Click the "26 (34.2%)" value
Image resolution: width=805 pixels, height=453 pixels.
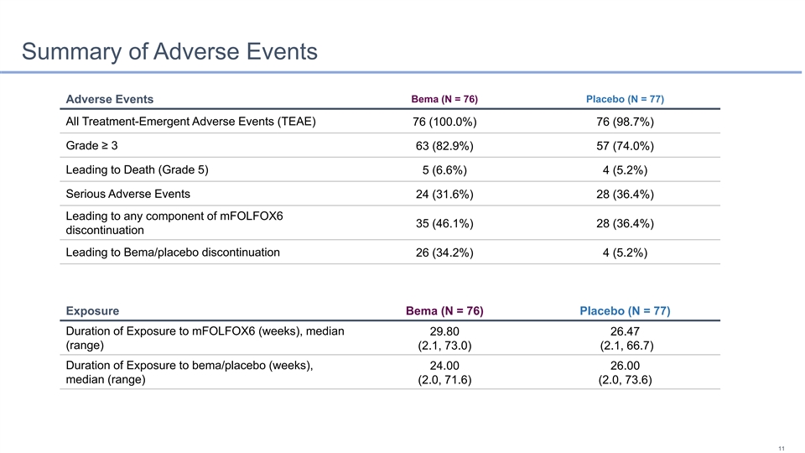pos(444,253)
